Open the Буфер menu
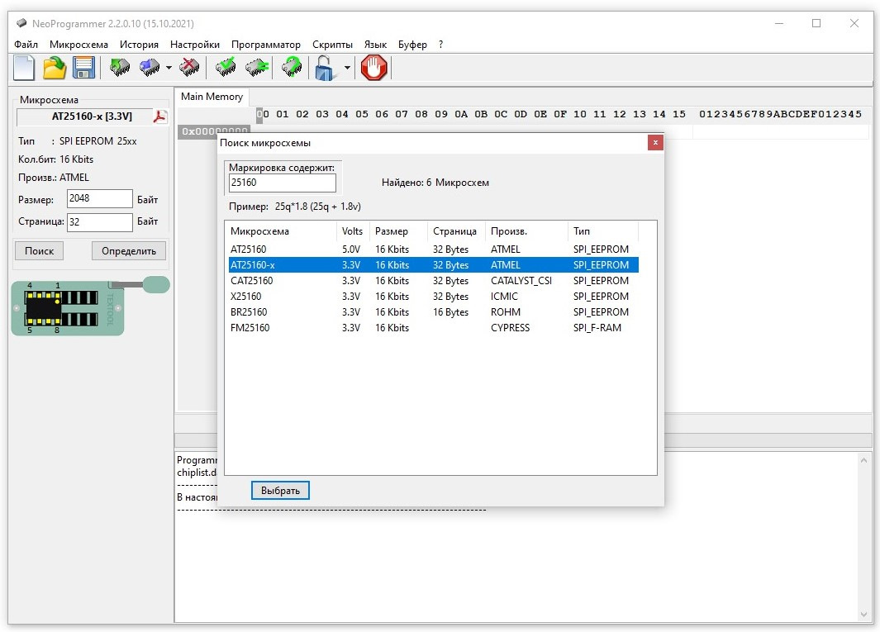Screen dimensions: 880x632 412,45
